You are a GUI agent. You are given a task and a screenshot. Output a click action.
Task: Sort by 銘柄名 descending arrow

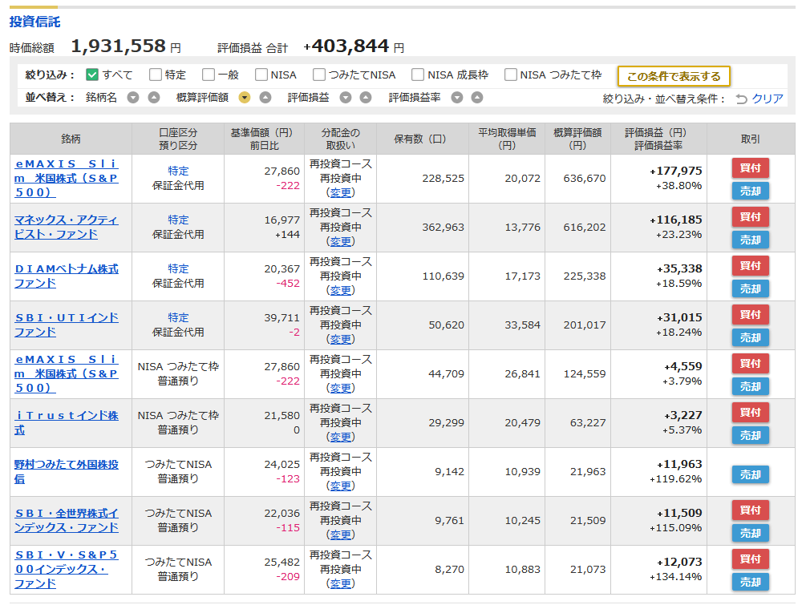(133, 98)
